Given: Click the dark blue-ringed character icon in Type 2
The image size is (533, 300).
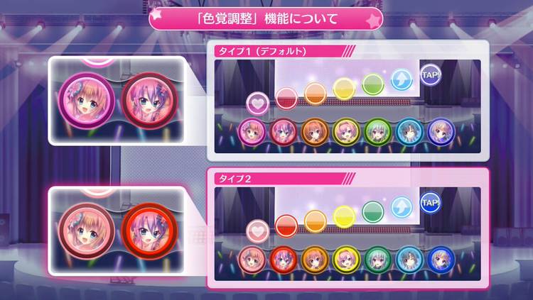Looking at the screenshot, I should [441, 260].
